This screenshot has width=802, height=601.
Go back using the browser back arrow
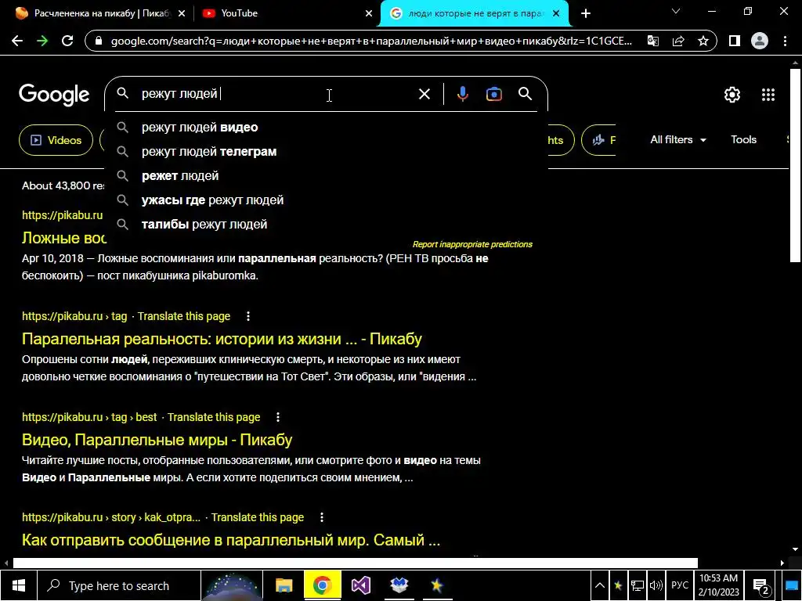pos(17,41)
